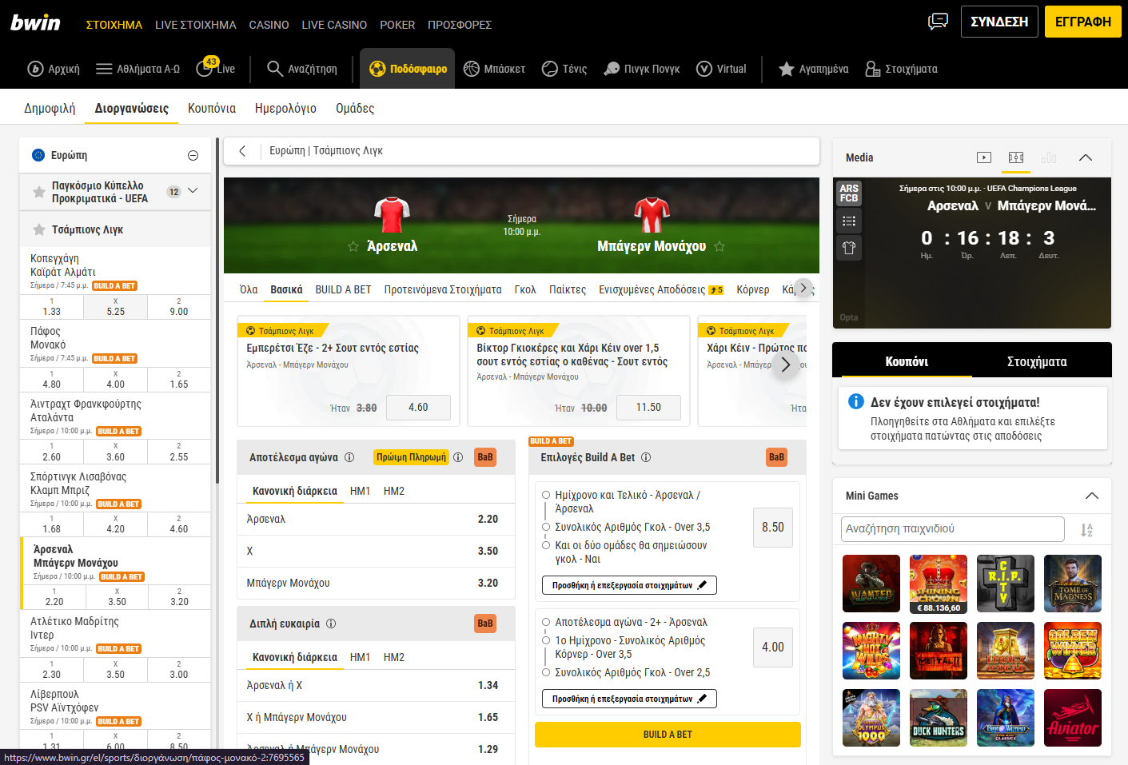Viewport: 1128px width, 765px height.
Task: Click the yellow BUILD A BET button
Action: [668, 735]
